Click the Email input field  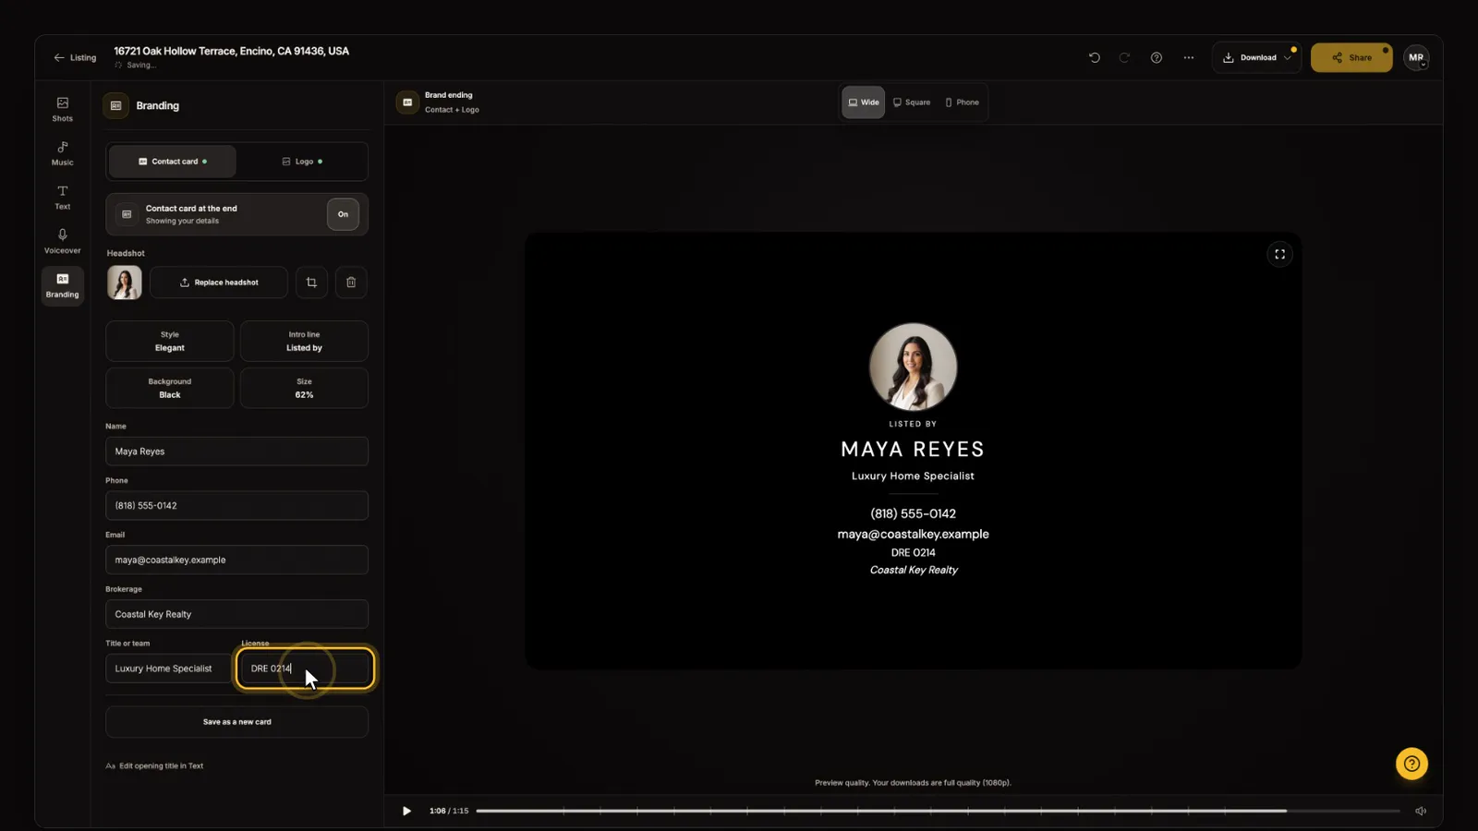[237, 560]
